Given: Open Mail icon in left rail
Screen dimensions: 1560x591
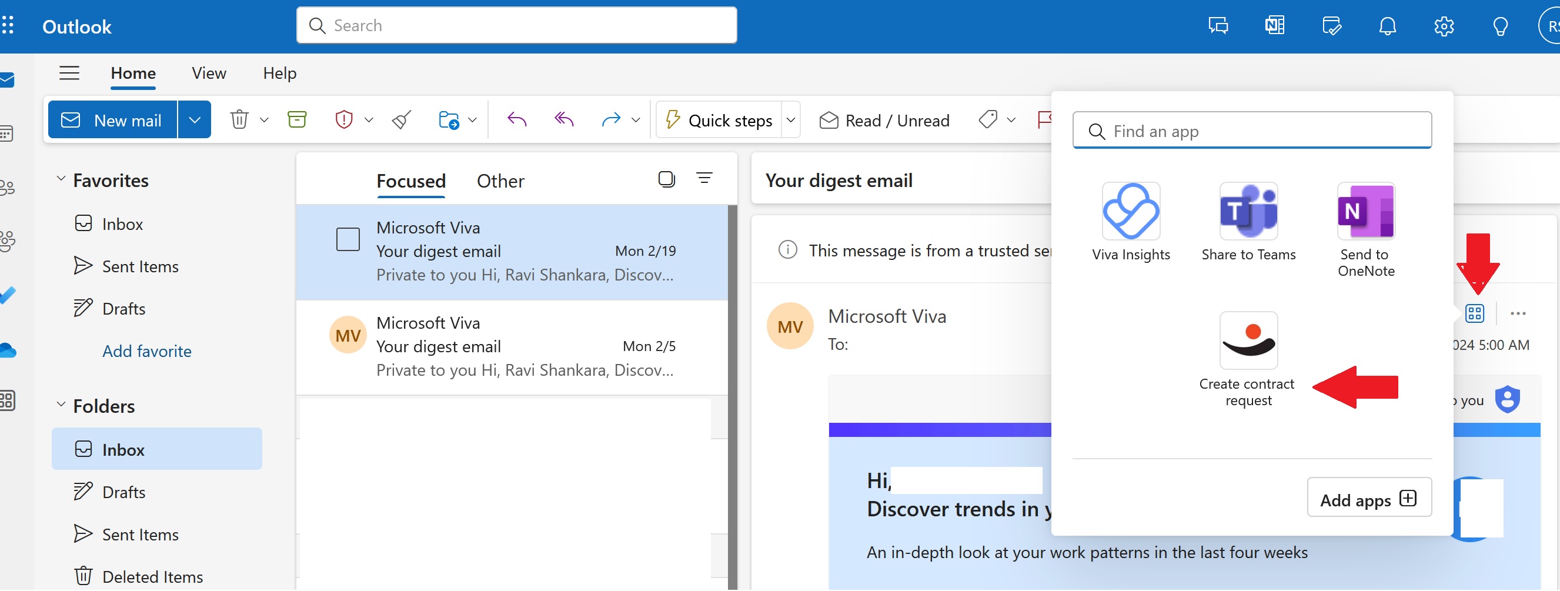Looking at the screenshot, I should click(7, 80).
